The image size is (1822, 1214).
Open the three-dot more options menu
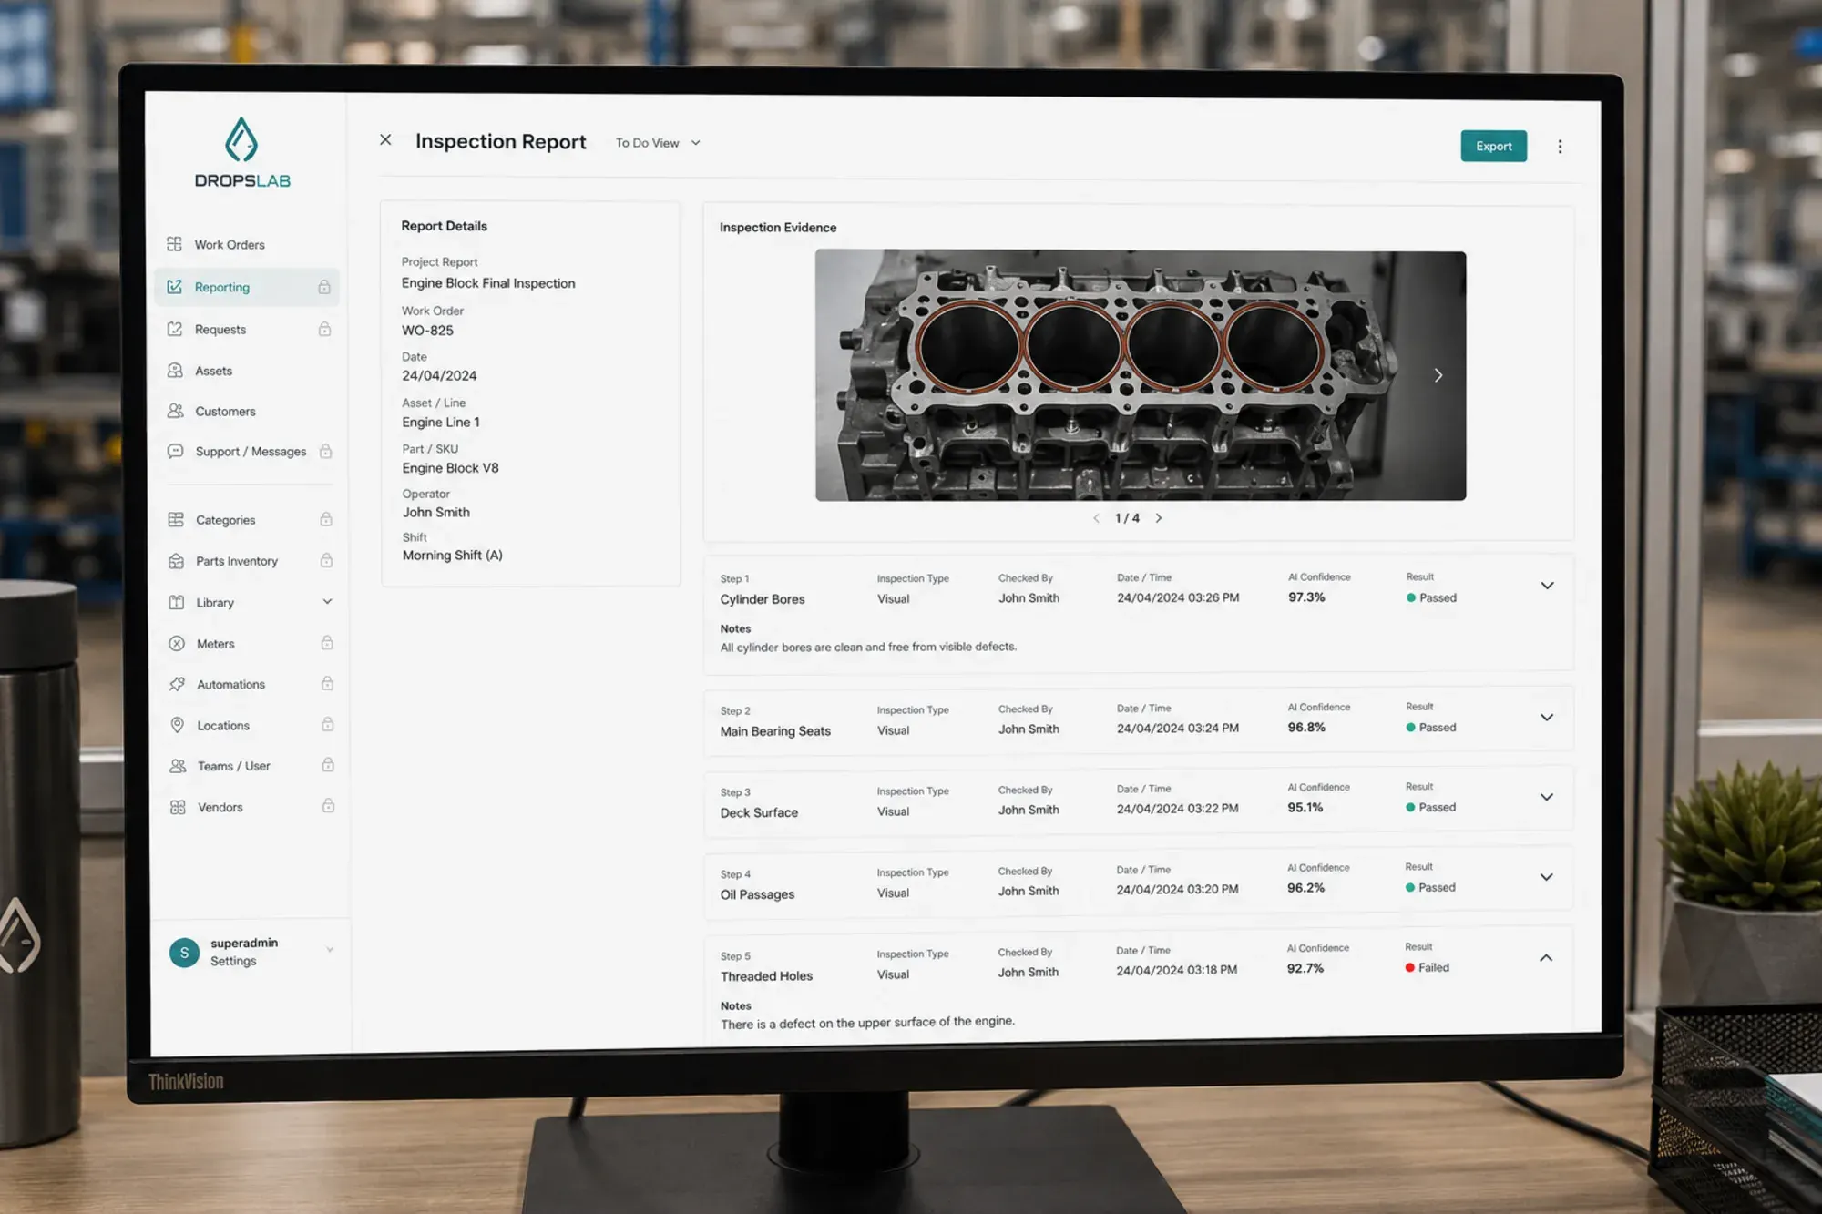click(x=1560, y=147)
